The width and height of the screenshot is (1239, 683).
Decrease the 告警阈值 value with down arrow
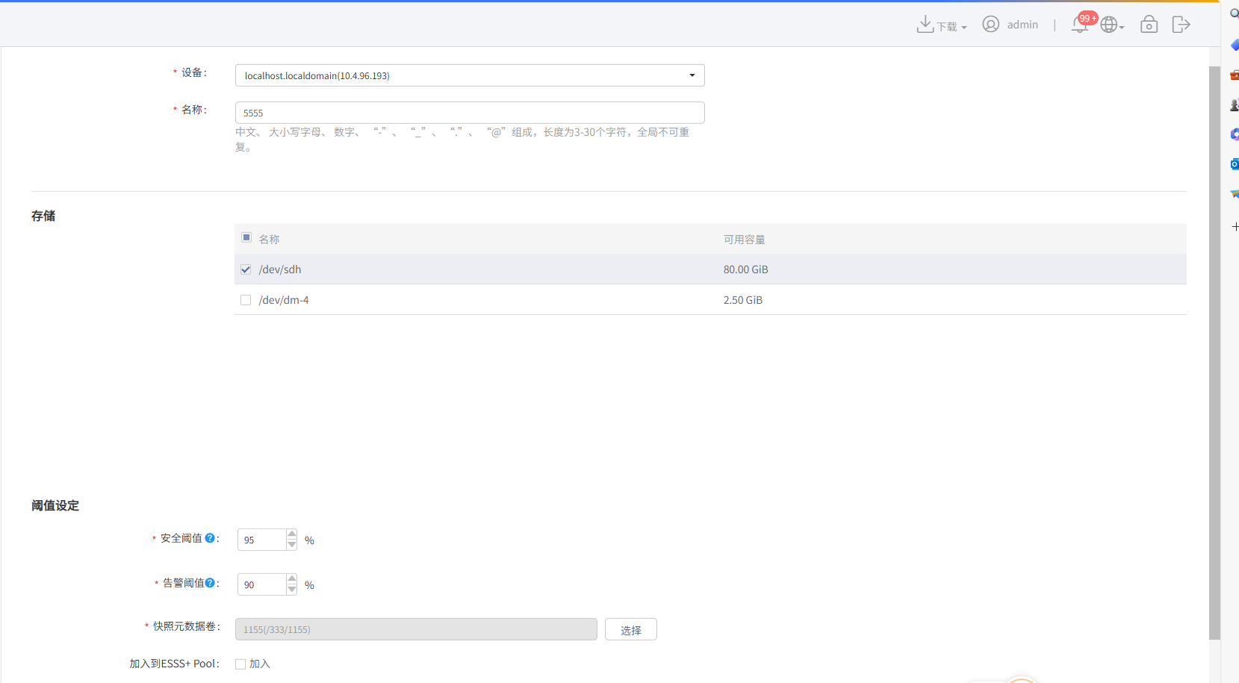pos(292,590)
